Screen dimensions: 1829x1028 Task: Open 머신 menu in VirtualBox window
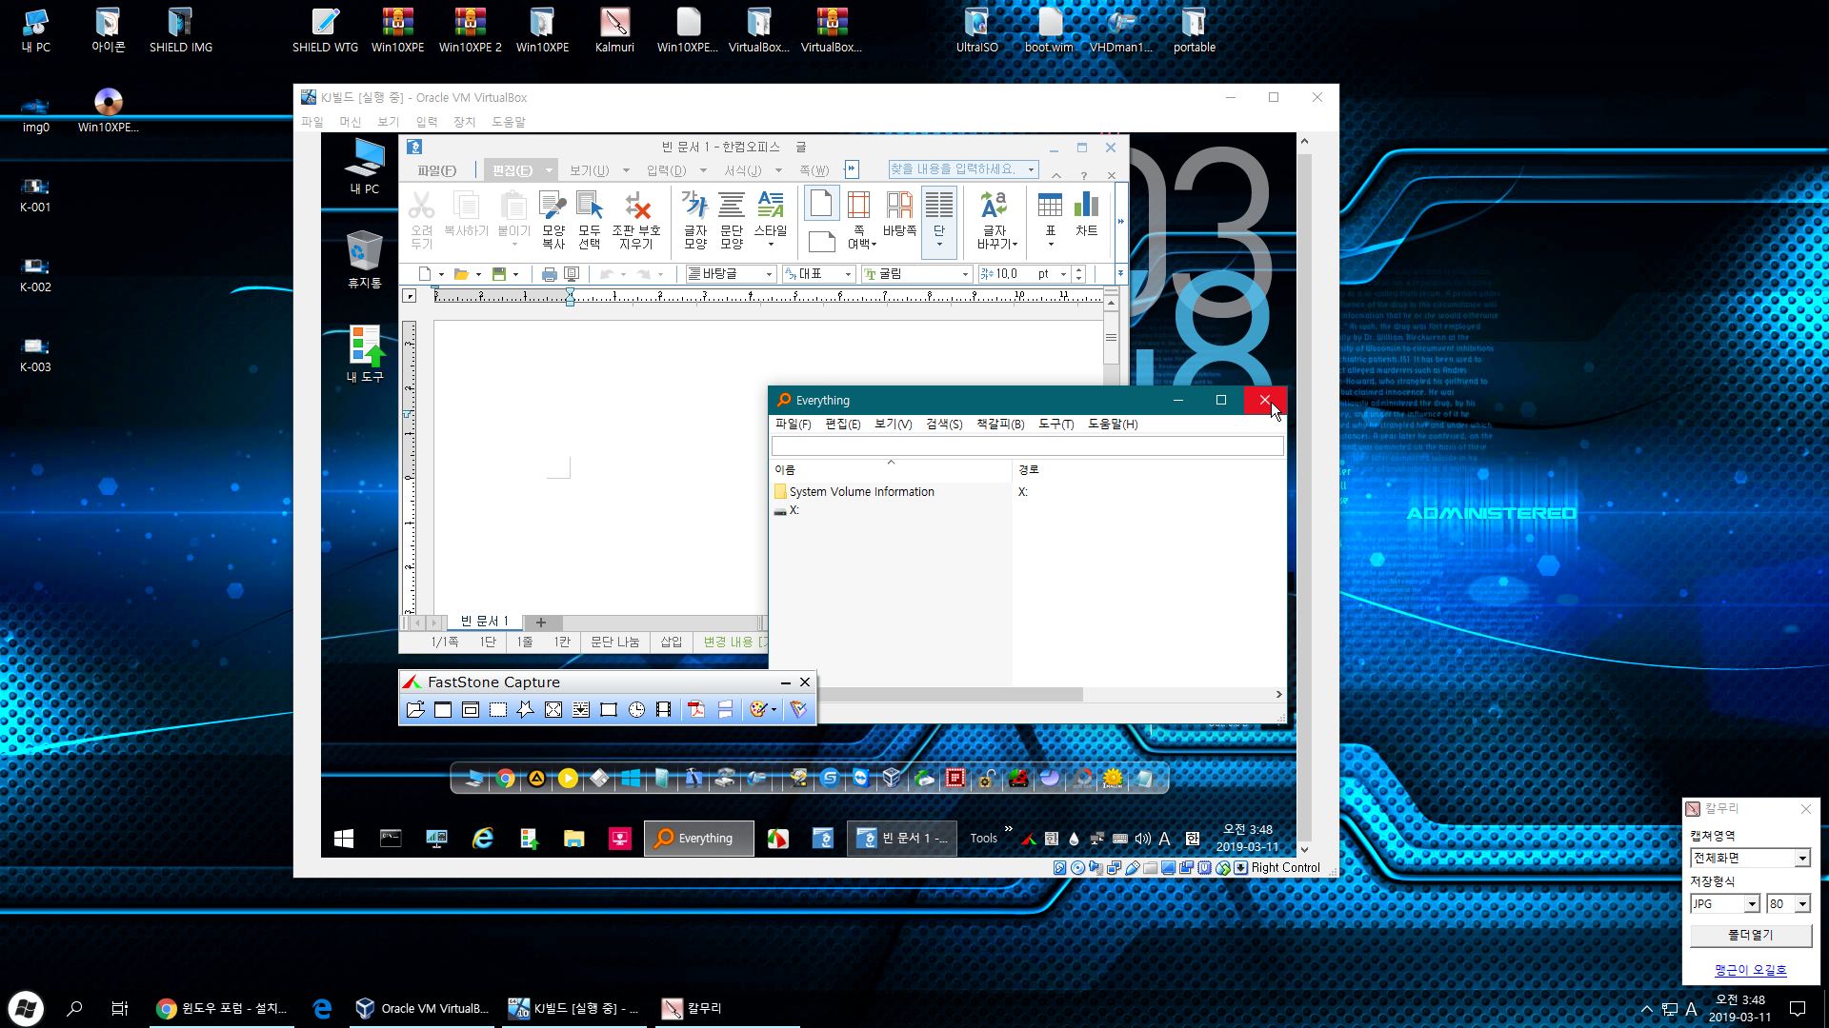(350, 122)
